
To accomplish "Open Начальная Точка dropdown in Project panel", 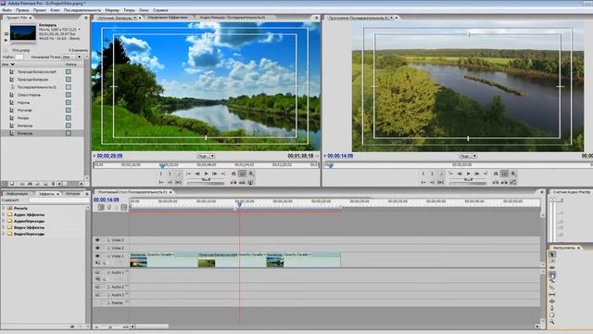I will tap(72, 58).
